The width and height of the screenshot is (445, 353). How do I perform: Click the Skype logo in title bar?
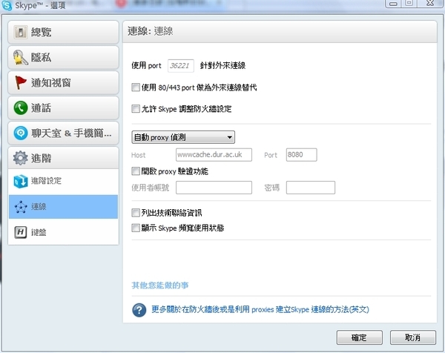tap(7, 5)
